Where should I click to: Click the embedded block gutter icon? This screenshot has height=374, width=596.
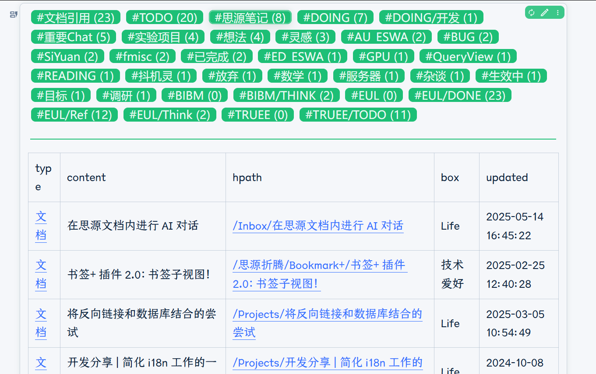point(13,14)
